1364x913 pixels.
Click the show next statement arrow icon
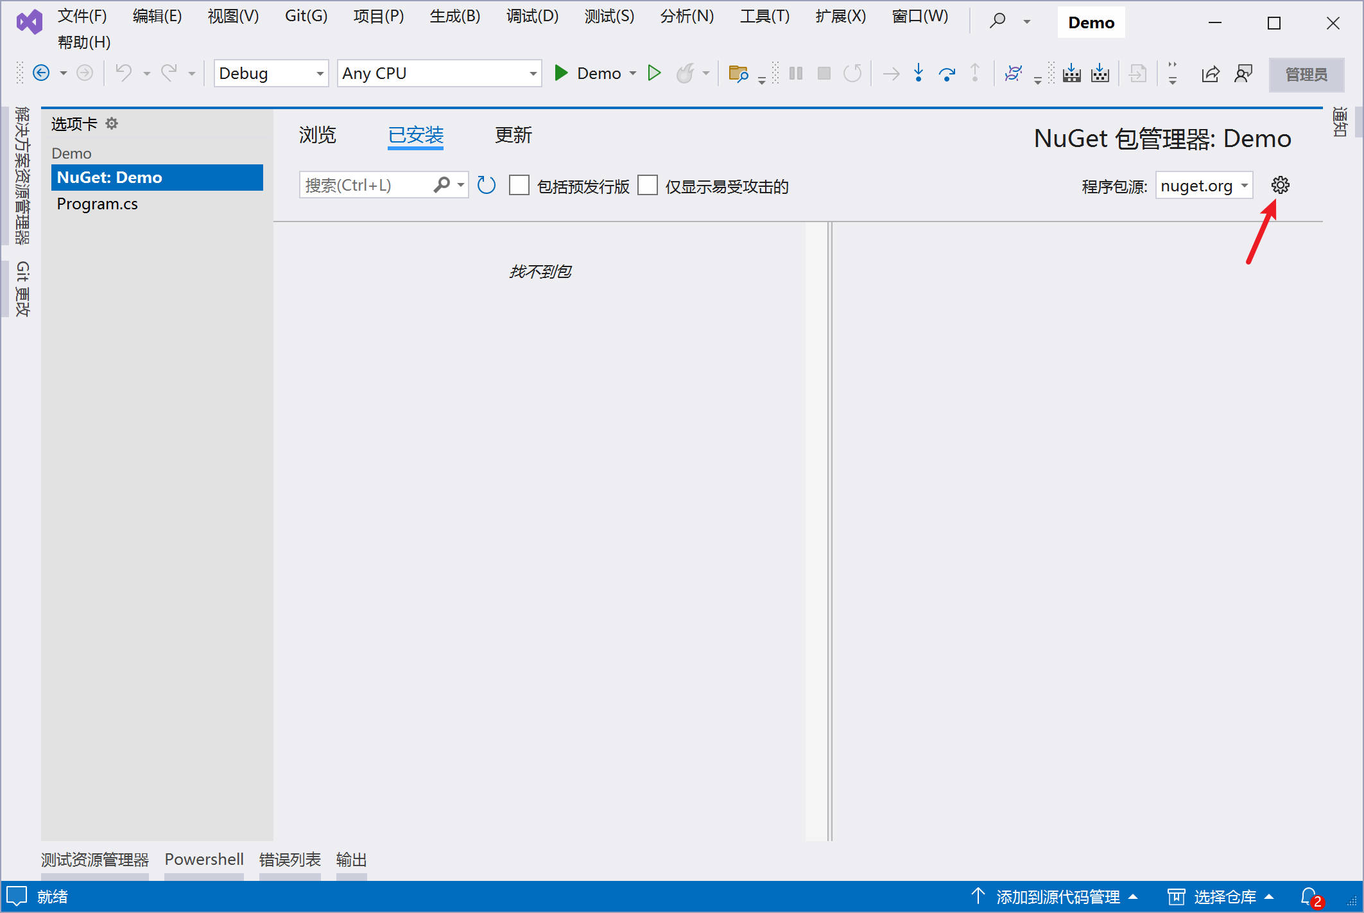pyautogui.click(x=891, y=74)
